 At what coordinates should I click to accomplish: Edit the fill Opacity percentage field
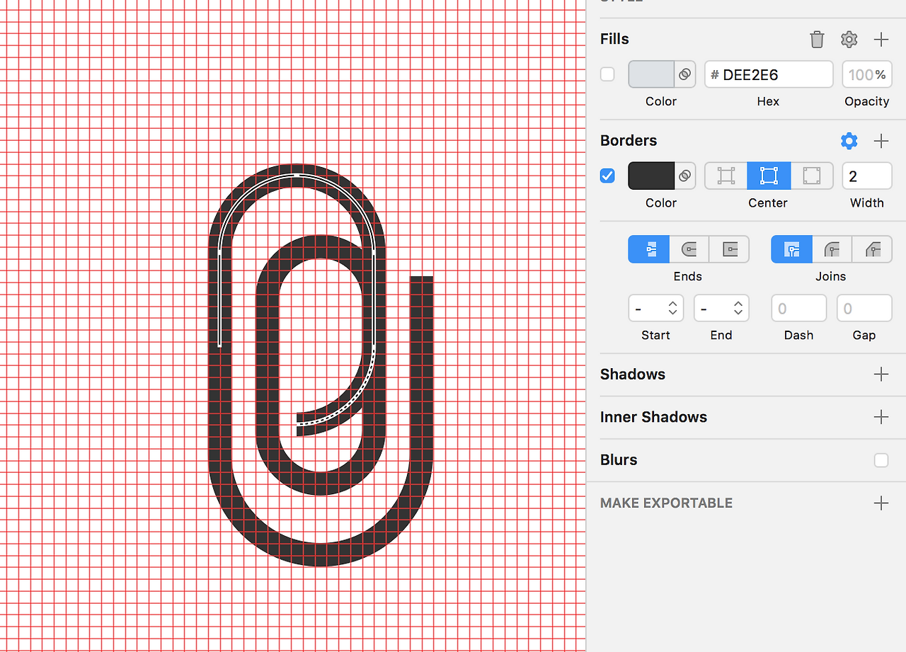[867, 74]
